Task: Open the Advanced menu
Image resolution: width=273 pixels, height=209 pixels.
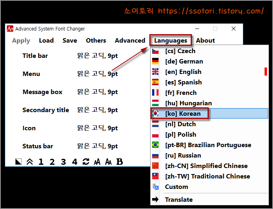Action: (130, 41)
